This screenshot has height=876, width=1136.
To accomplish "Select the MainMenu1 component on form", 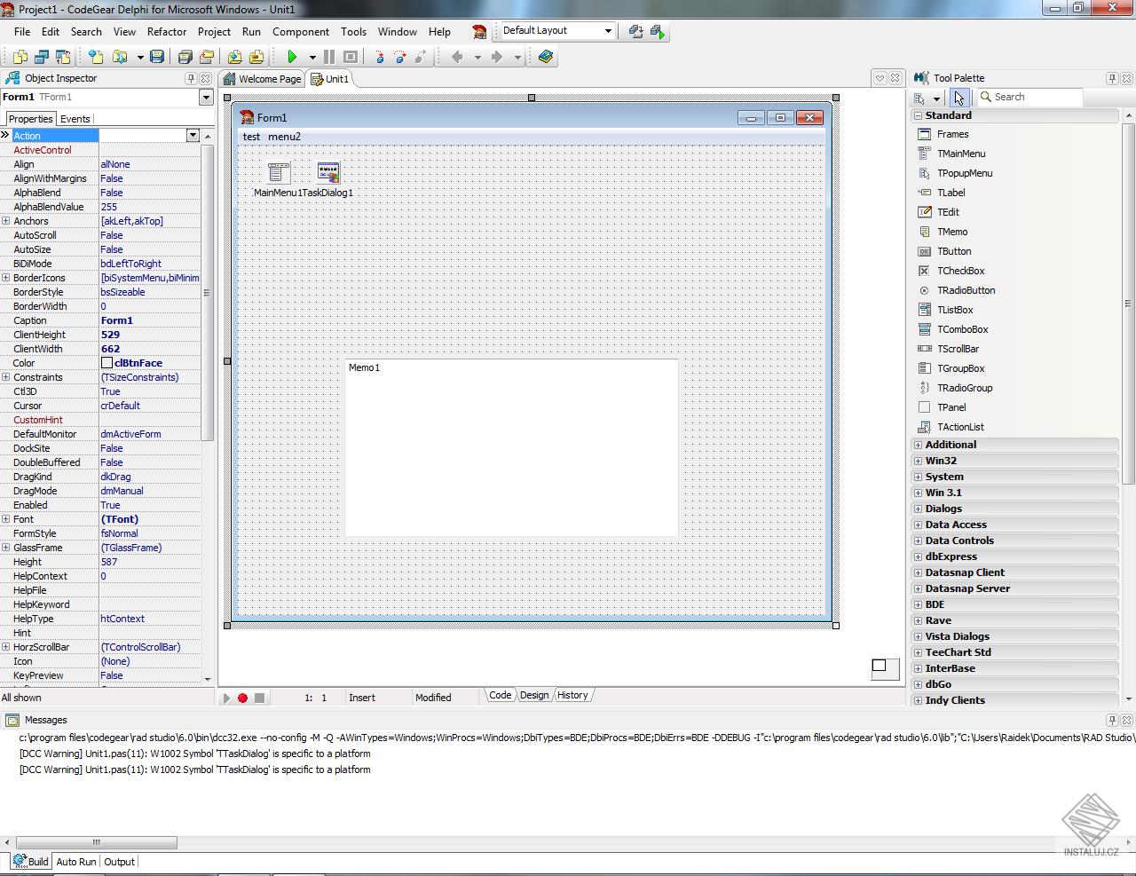I will tap(279, 172).
